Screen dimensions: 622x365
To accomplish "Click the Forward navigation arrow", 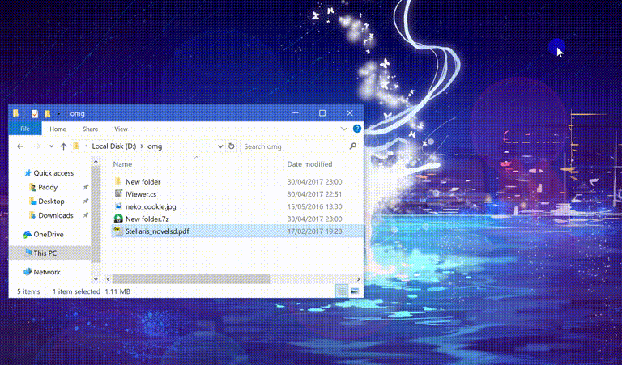I will (37, 146).
